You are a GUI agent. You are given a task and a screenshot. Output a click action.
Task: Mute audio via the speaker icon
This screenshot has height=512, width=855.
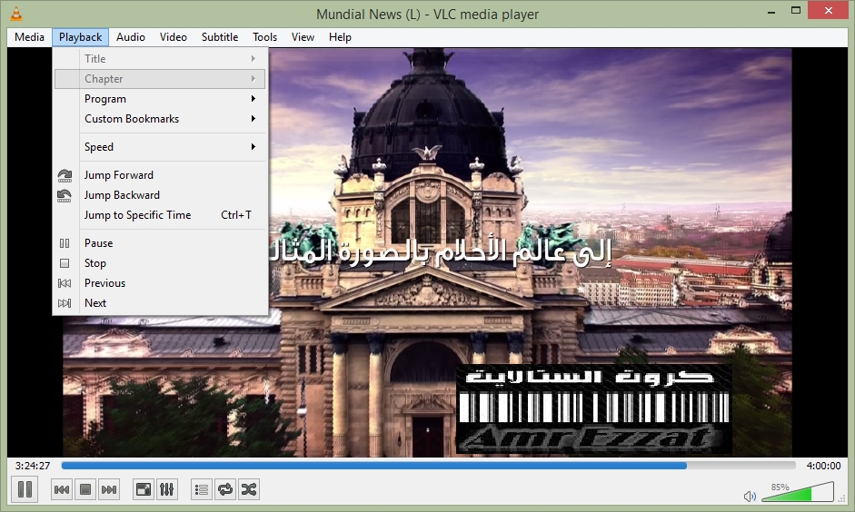750,497
